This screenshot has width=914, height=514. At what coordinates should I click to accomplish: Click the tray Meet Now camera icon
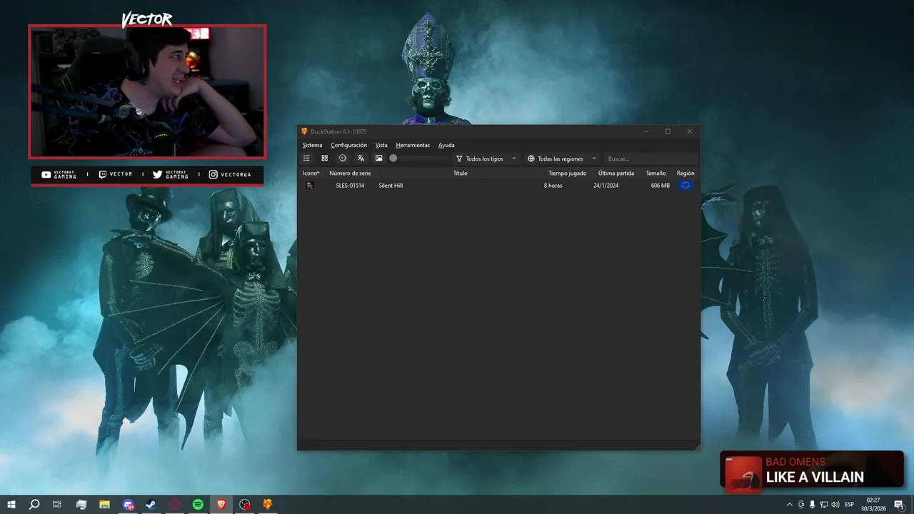point(801,505)
